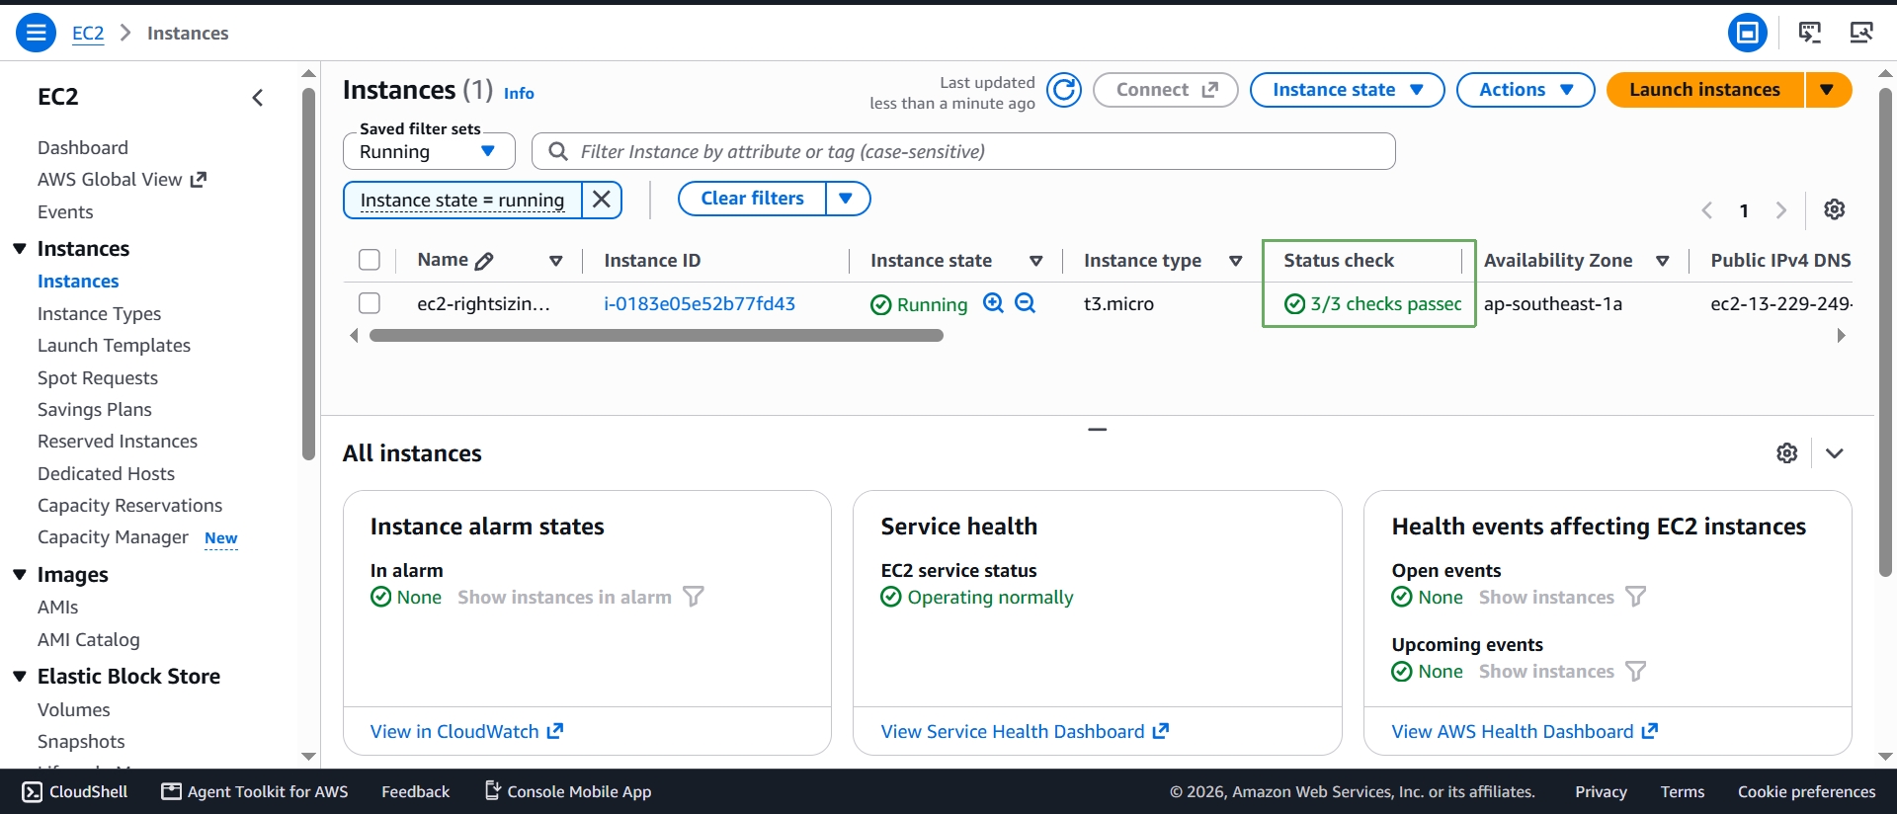The width and height of the screenshot is (1897, 814).
Task: Collapse the Images navigation section
Action: (x=20, y=574)
